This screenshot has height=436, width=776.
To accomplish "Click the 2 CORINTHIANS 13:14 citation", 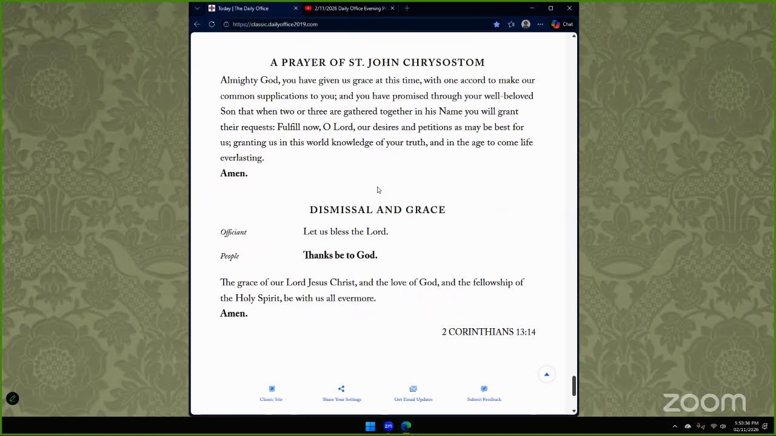I will pyautogui.click(x=489, y=332).
